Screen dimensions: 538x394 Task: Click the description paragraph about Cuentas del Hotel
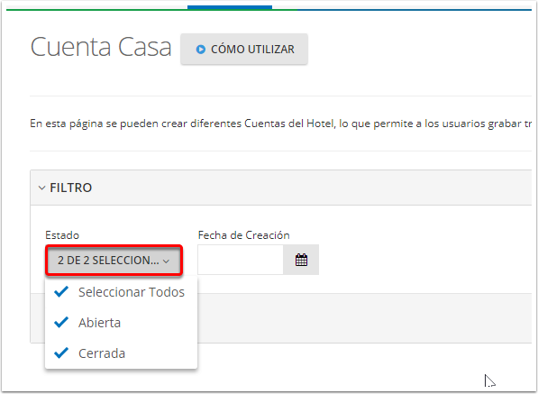280,124
